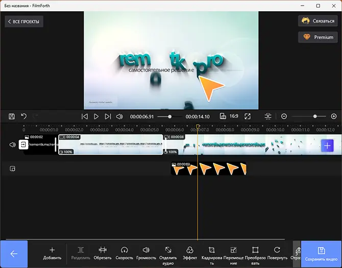342x268 pixels.
Task: Undo the last edit
Action: tap(23, 116)
